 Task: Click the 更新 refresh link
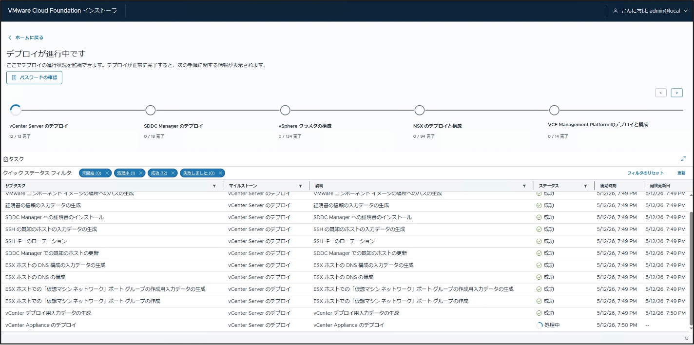point(681,173)
